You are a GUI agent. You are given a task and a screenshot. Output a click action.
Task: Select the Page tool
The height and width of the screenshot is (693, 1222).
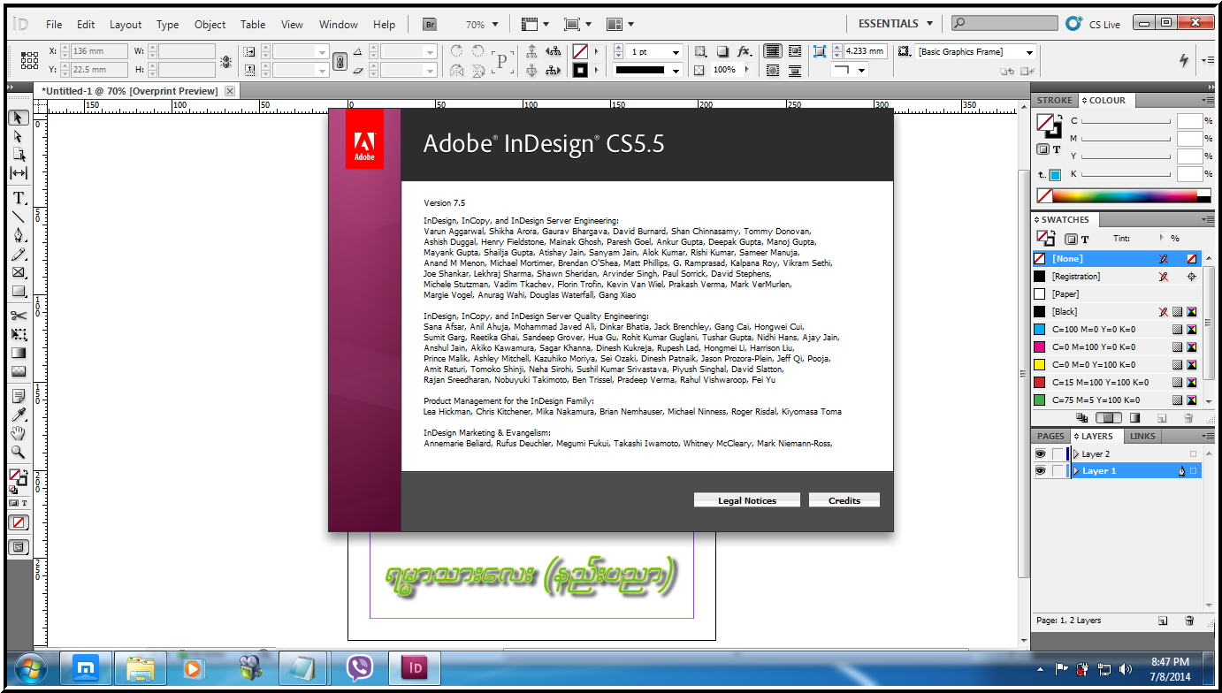click(x=19, y=154)
